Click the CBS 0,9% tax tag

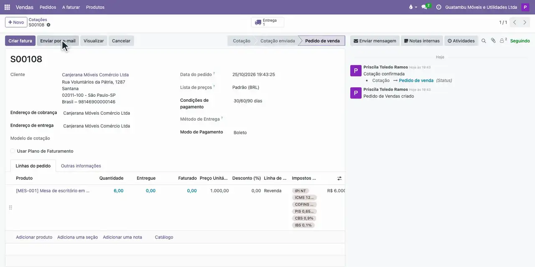(304, 218)
